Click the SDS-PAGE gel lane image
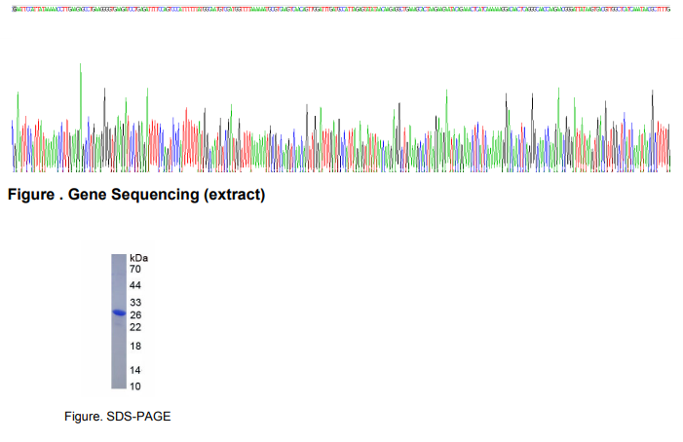683x442 pixels. 119,321
